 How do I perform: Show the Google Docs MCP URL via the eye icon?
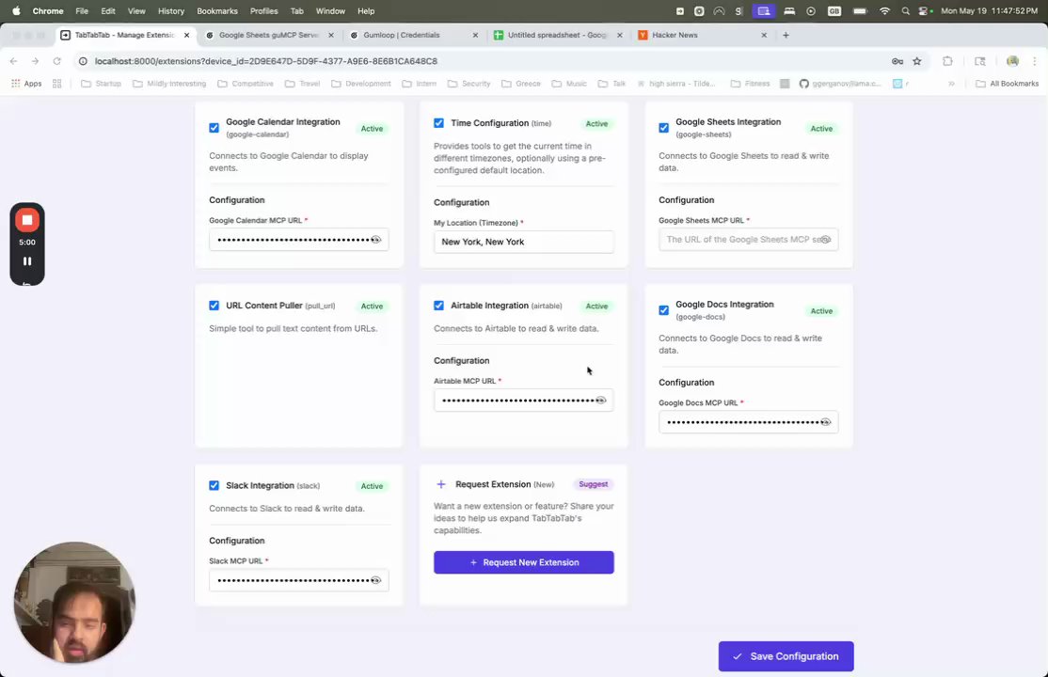pyautogui.click(x=826, y=421)
